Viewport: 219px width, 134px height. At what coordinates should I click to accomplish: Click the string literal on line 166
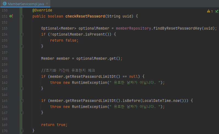click(135, 107)
